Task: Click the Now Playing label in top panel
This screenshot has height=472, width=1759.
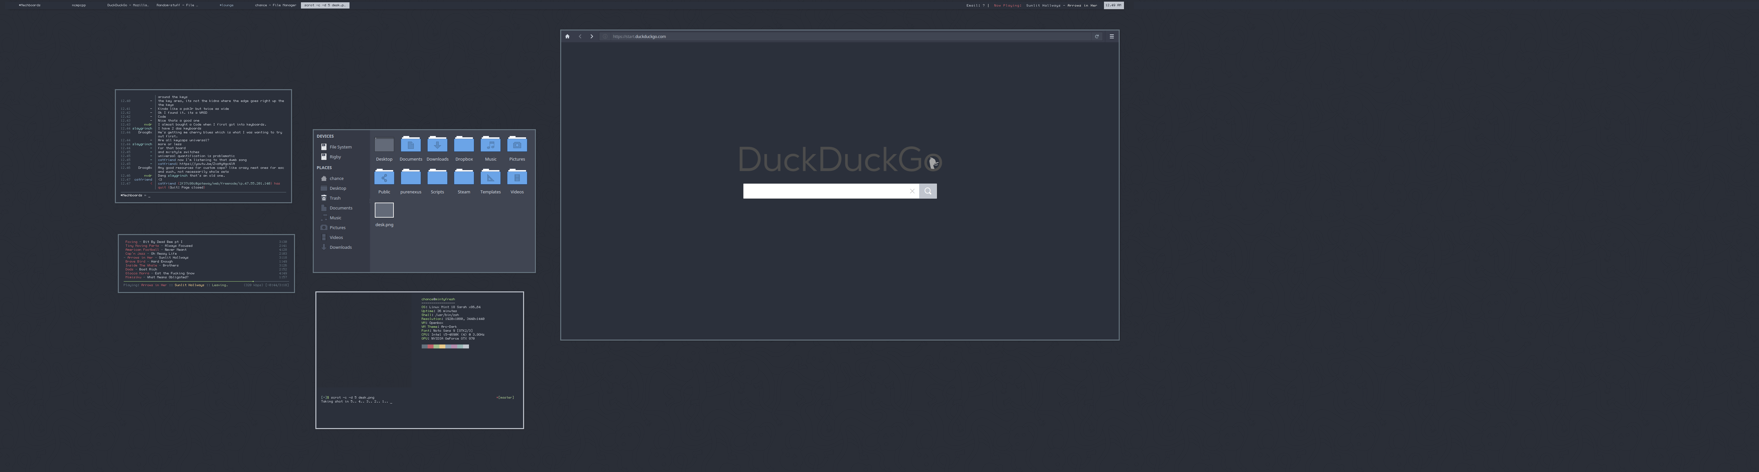Action: (1008, 6)
